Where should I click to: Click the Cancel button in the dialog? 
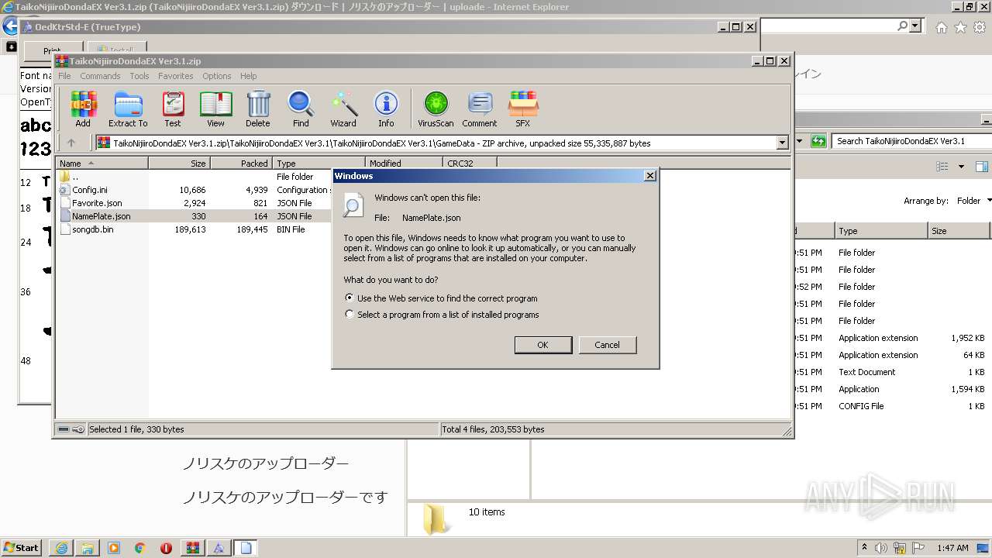tap(607, 345)
